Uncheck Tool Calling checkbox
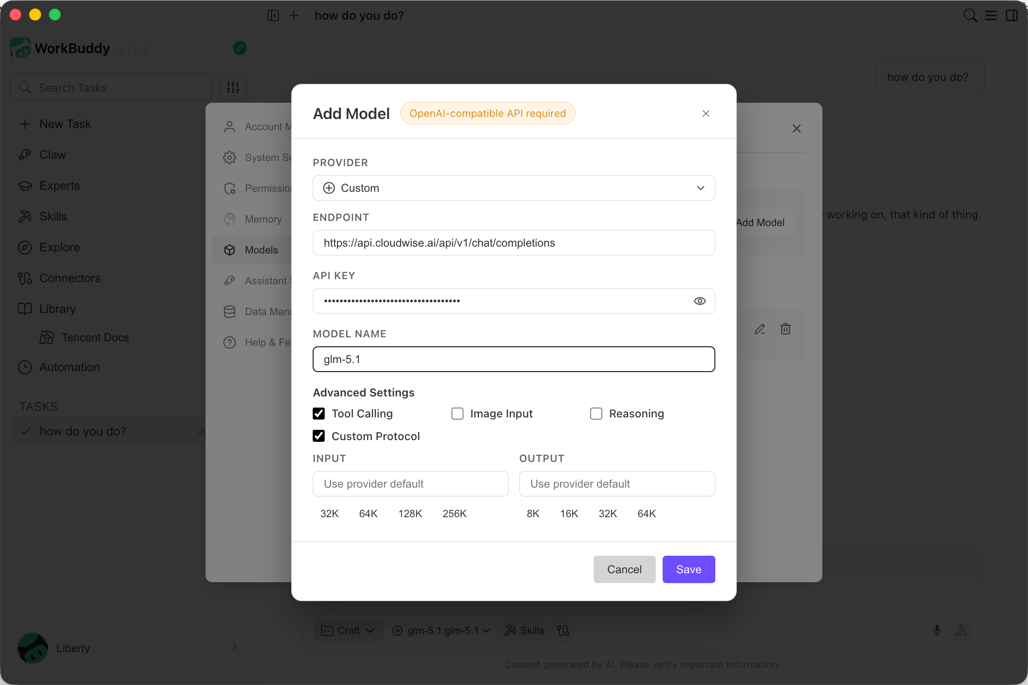The image size is (1028, 685). (x=319, y=414)
